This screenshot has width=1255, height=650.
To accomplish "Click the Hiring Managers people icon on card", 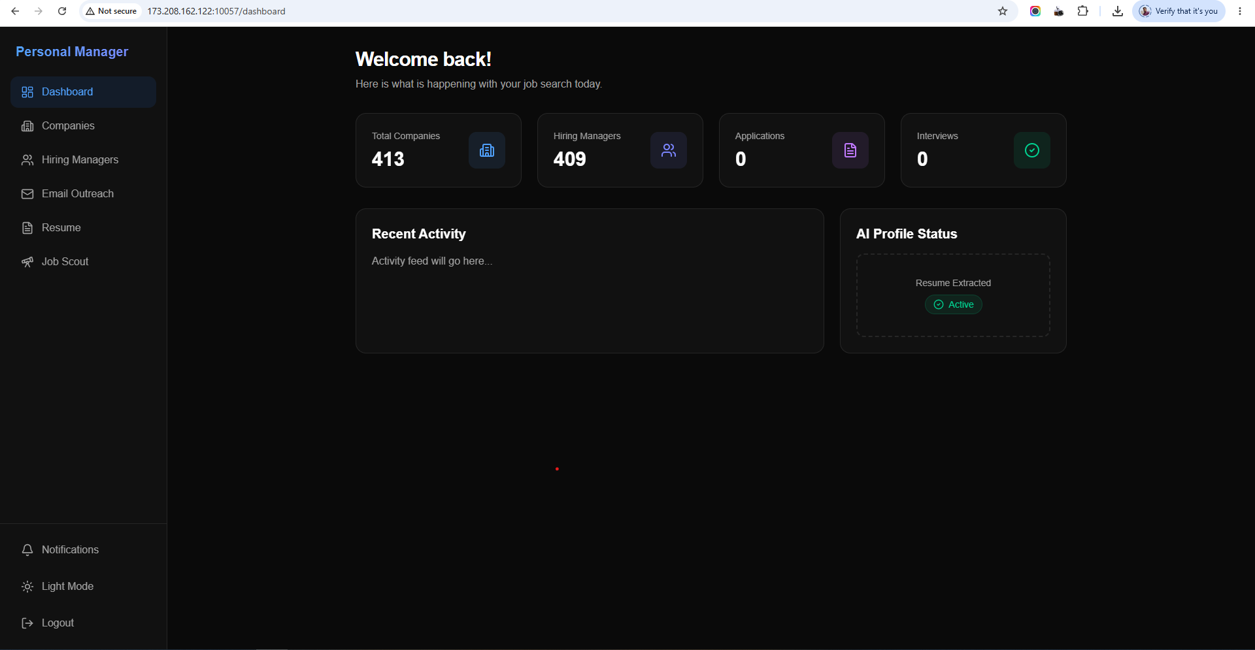I will coord(669,150).
